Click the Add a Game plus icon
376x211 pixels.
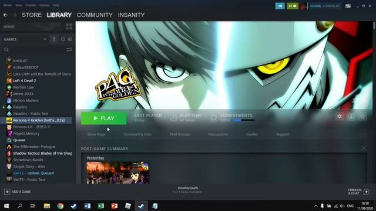[x=7, y=192]
